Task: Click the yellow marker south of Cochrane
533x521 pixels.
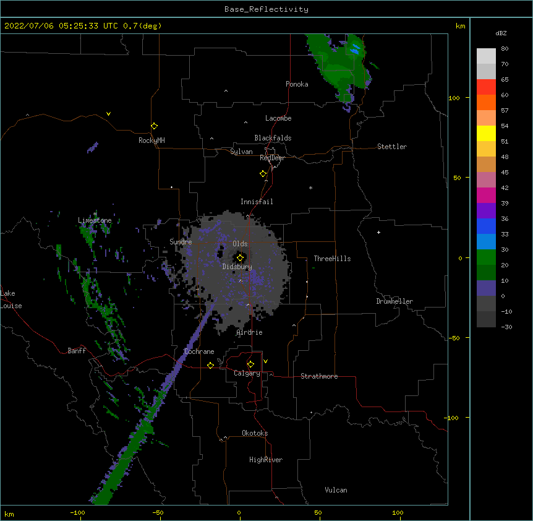Action: [210, 365]
